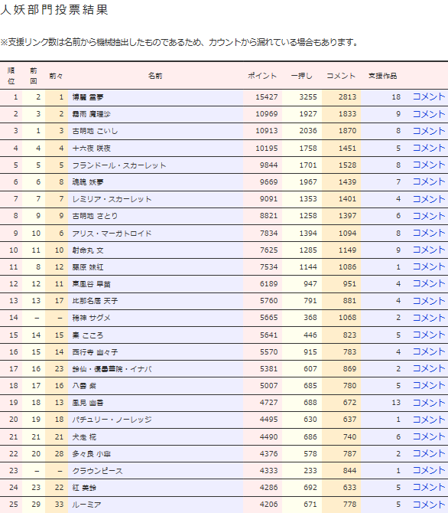
Task: Click point value 10969
Action: (x=267, y=114)
